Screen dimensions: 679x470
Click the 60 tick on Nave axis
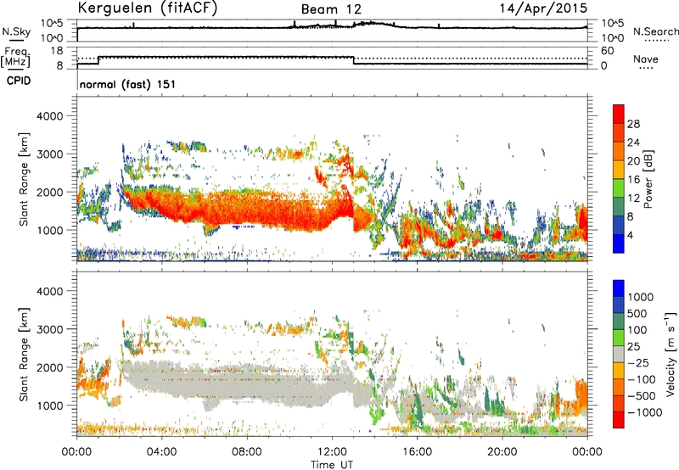(608, 51)
